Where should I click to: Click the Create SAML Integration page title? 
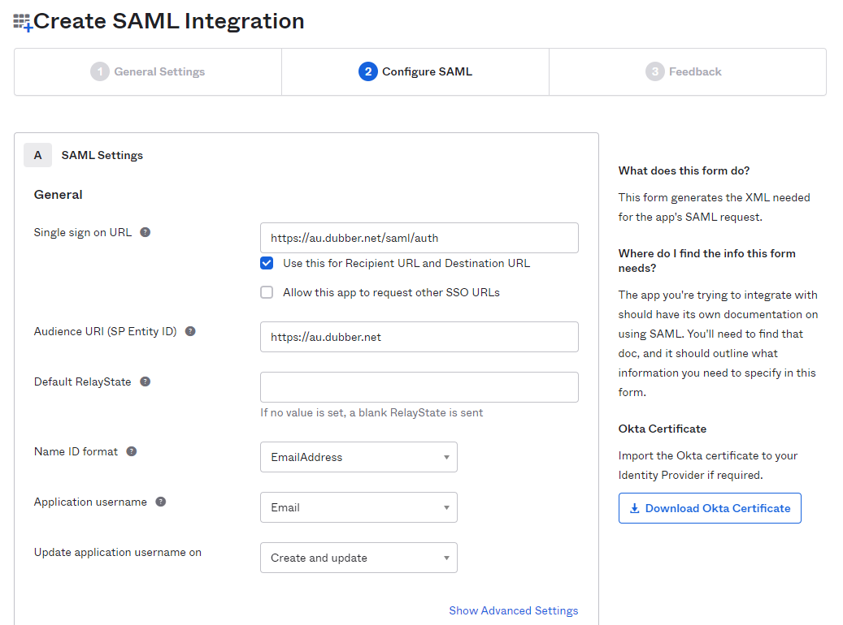(169, 21)
